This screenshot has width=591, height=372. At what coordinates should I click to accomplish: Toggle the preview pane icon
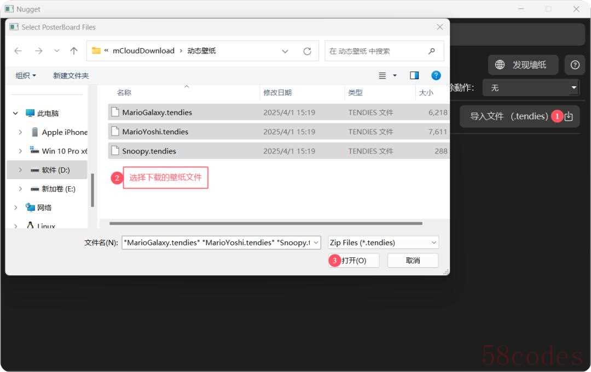[x=414, y=75]
